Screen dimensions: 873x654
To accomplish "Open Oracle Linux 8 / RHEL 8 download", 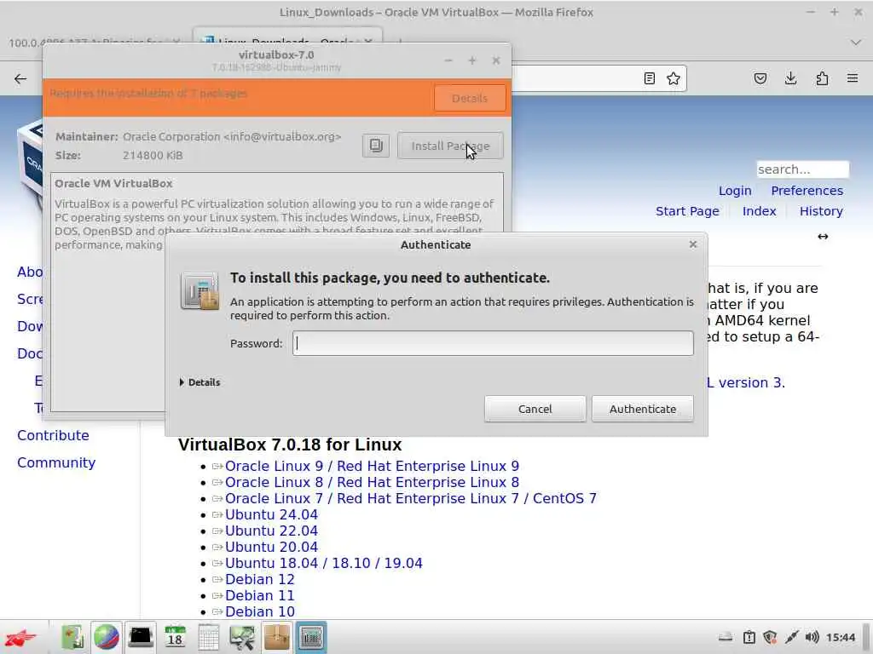I will (372, 482).
